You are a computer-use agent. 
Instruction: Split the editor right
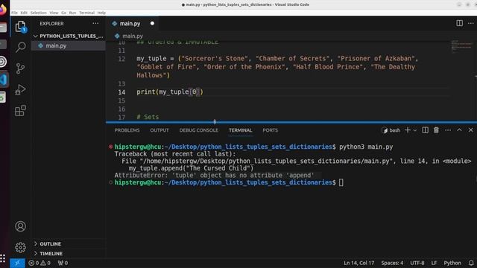[x=459, y=23]
